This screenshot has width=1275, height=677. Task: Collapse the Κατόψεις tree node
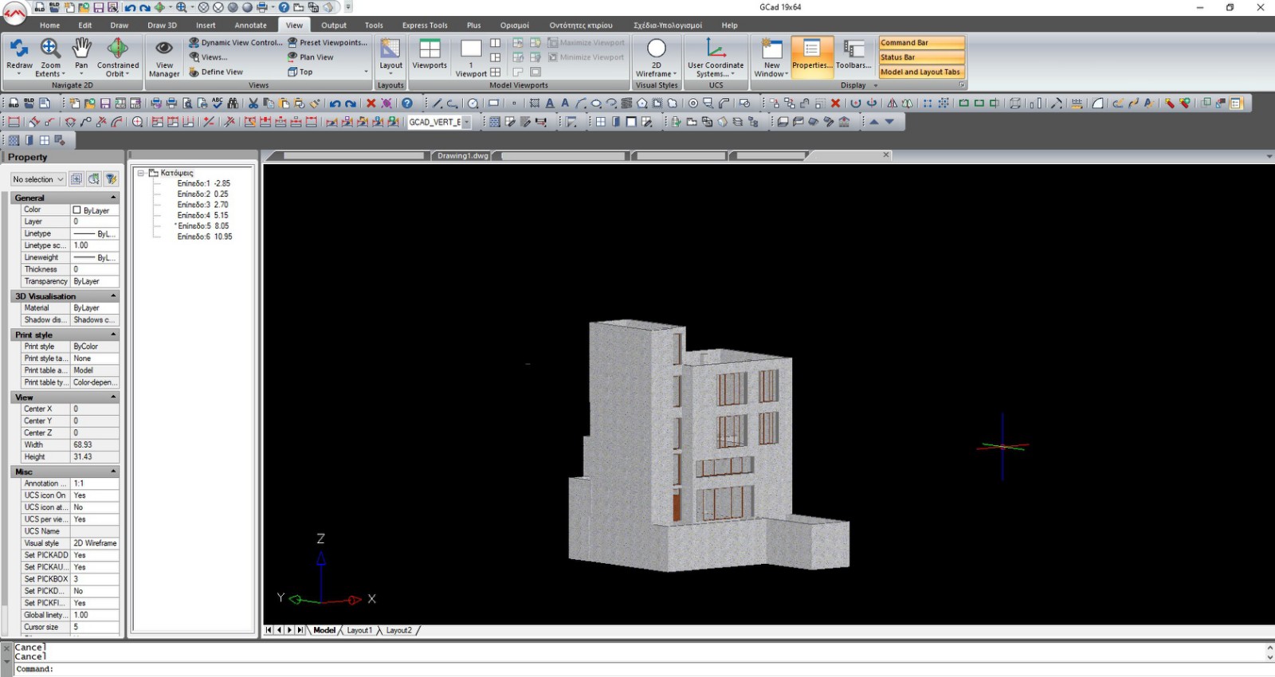coord(141,173)
